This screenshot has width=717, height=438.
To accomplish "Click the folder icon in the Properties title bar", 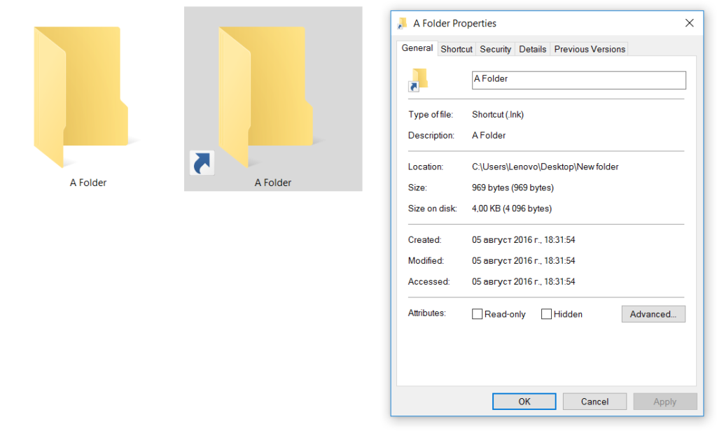I will 401,22.
